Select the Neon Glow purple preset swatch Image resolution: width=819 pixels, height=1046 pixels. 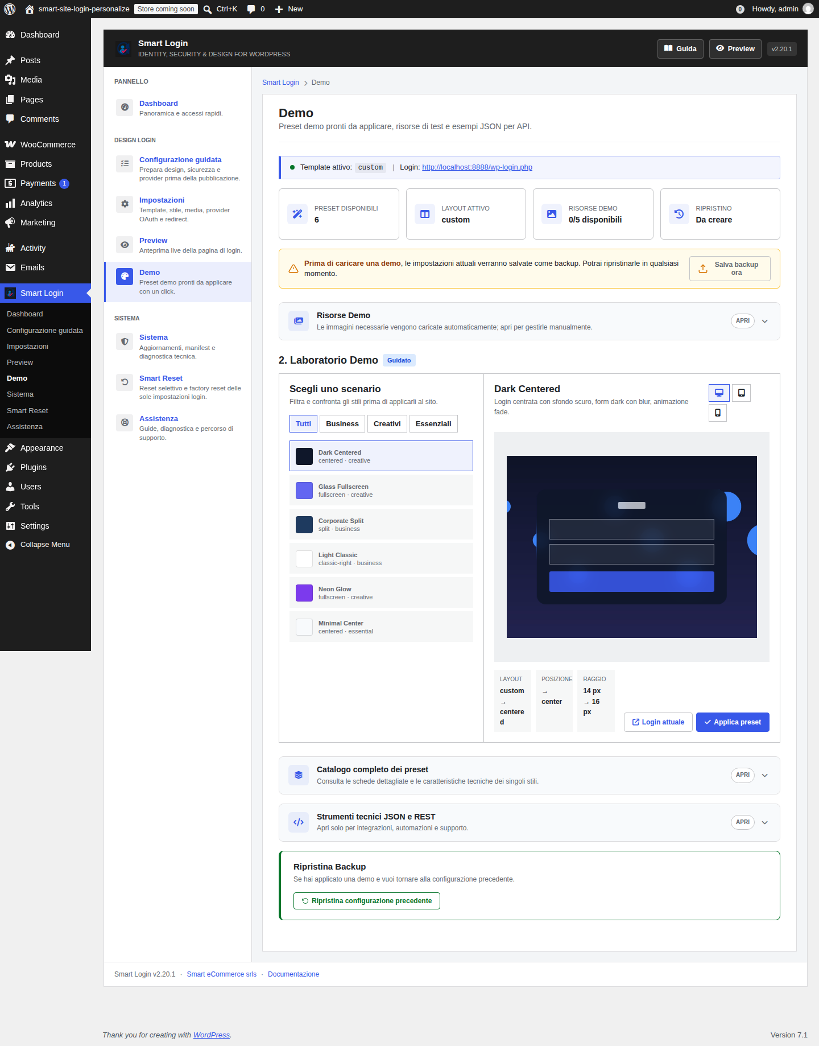coord(304,593)
